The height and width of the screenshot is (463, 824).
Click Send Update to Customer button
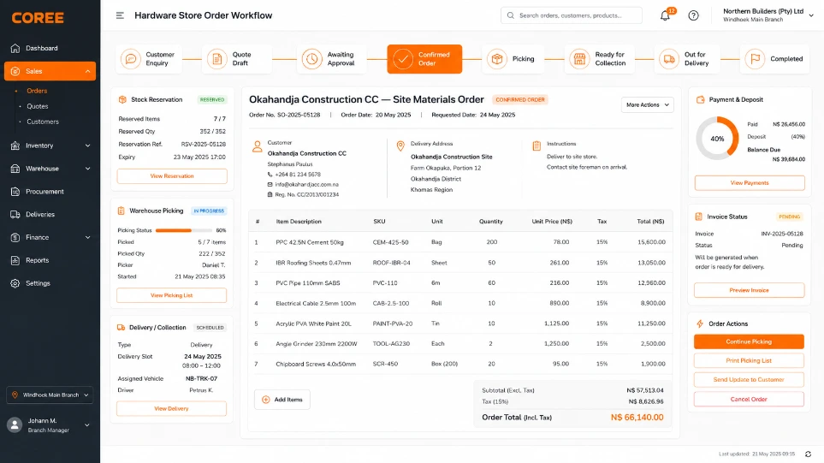(x=749, y=379)
